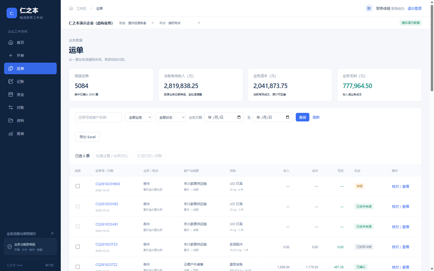
Task: Select the 开单 plus icon
Action: 11,56
